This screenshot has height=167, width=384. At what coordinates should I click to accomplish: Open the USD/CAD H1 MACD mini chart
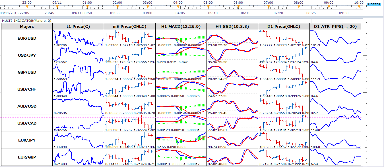pos(181,123)
